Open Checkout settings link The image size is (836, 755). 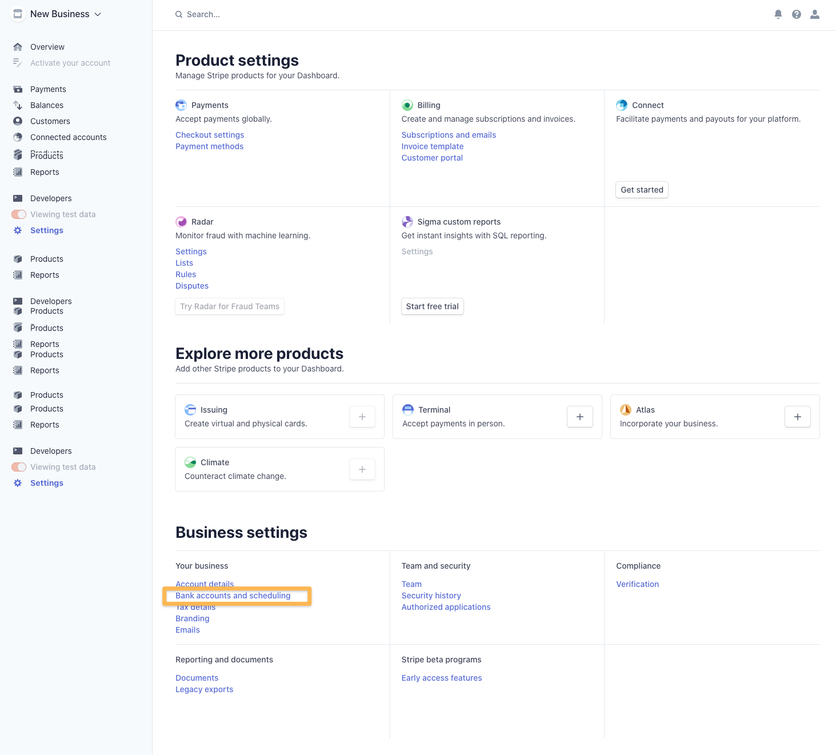click(x=210, y=135)
